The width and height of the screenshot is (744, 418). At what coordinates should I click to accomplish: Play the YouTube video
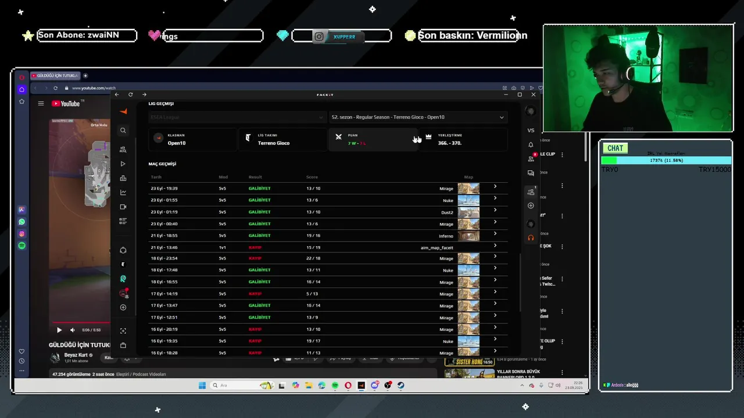[59, 330]
